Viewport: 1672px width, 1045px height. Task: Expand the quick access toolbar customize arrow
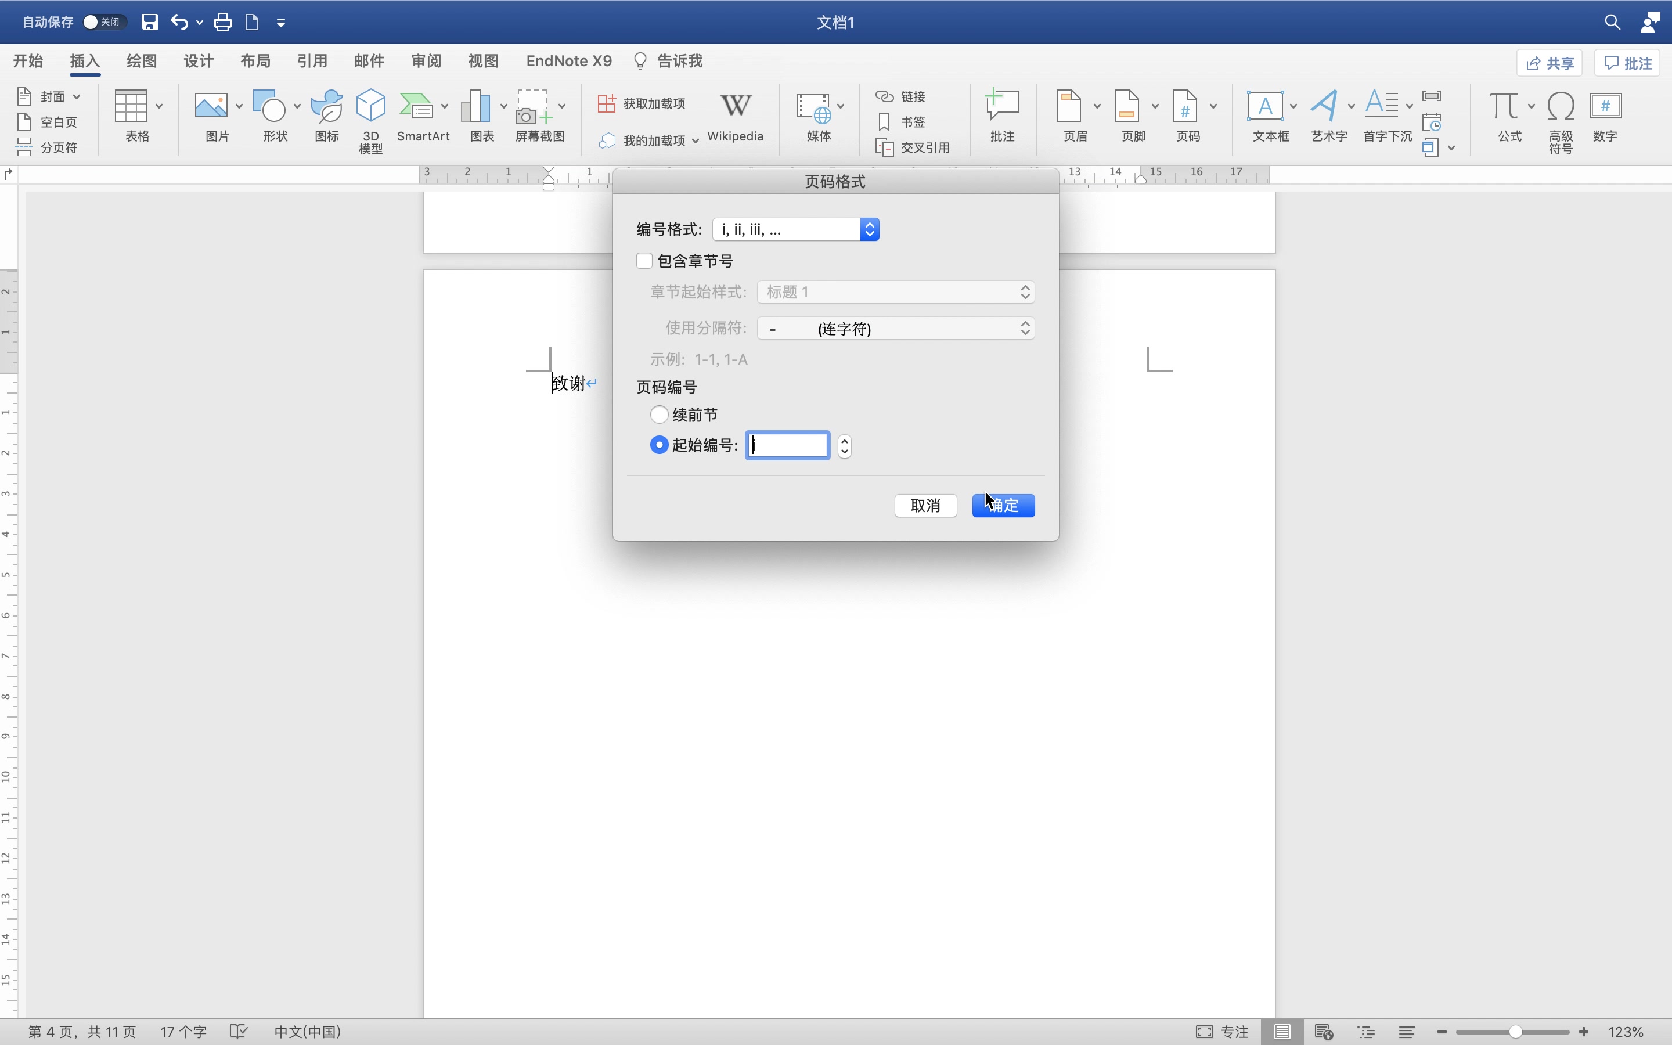tap(280, 23)
